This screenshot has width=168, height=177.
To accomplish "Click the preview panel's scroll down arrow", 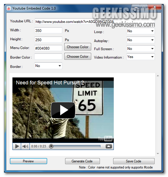I will point(158,153).
